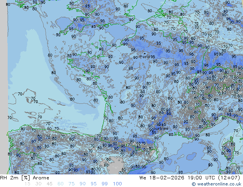Viewport: 243px width, 187px height.
Task: Click the Paris city marker dot
Action: 145,53
